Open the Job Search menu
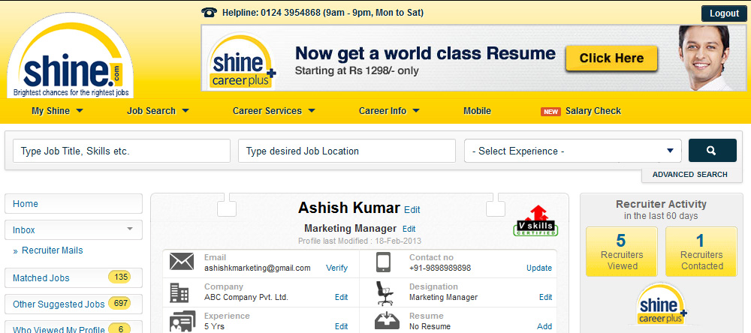The image size is (751, 333). click(158, 111)
